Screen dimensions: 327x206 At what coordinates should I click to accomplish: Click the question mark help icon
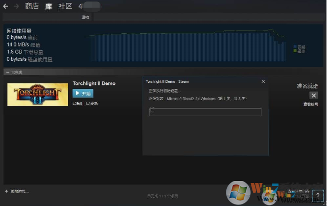point(317,195)
